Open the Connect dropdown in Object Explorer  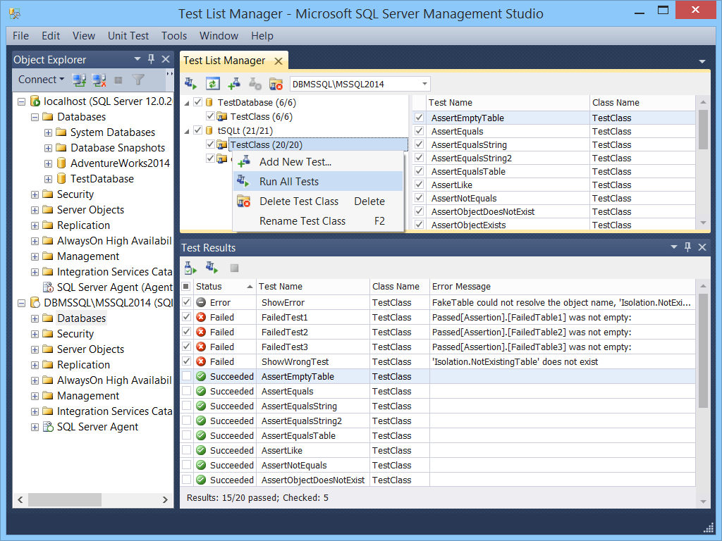tap(41, 79)
